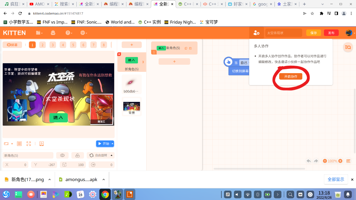
Task: Open the 自由旋转 rotation dropdown
Action: pos(101,156)
